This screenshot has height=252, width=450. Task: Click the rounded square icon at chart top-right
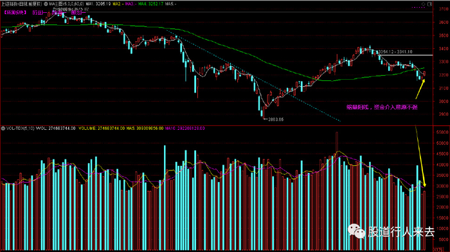(x=429, y=4)
